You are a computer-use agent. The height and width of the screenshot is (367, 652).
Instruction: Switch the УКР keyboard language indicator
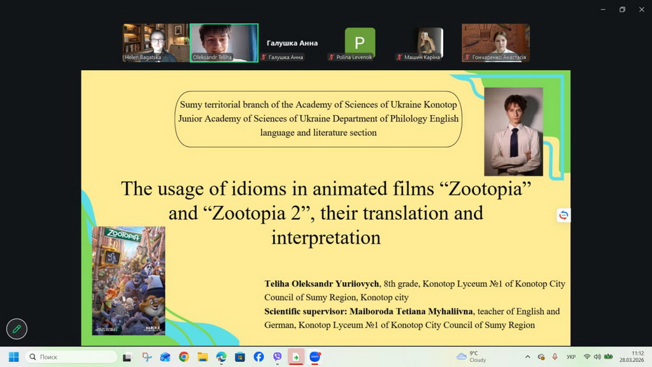(x=571, y=357)
